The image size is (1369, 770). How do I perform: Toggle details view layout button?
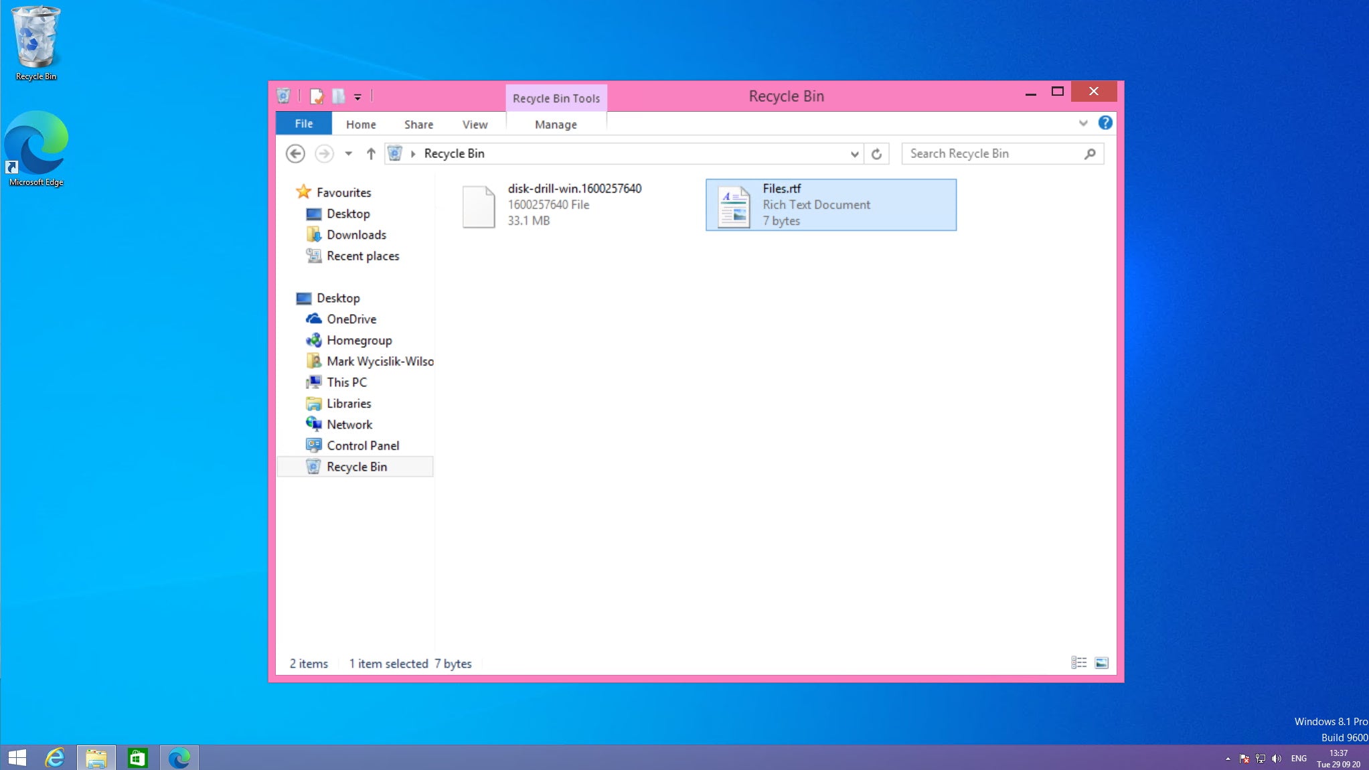click(1078, 663)
